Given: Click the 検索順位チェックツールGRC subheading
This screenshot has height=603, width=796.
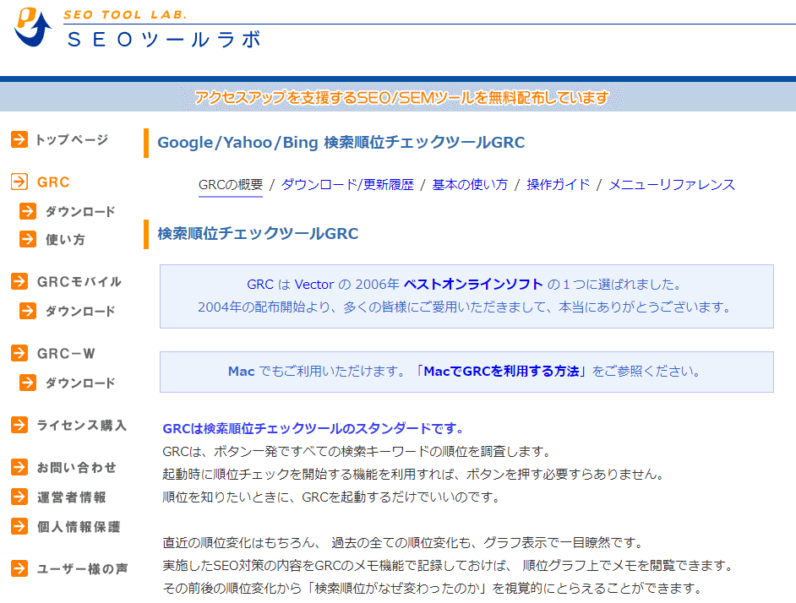Looking at the screenshot, I should tap(258, 233).
